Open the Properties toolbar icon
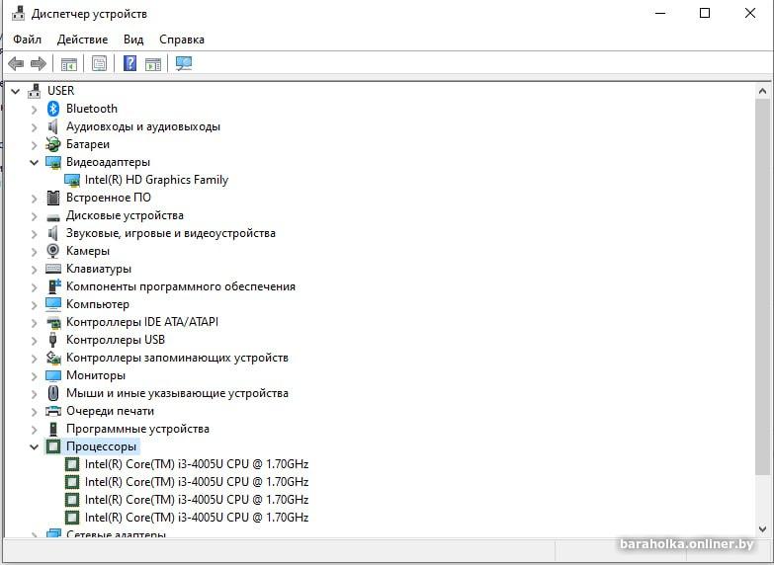Viewport: 774px width, 565px height. 99,63
